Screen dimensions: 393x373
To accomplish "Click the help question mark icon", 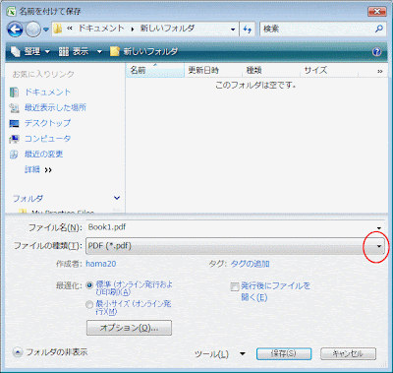I will coord(377,52).
